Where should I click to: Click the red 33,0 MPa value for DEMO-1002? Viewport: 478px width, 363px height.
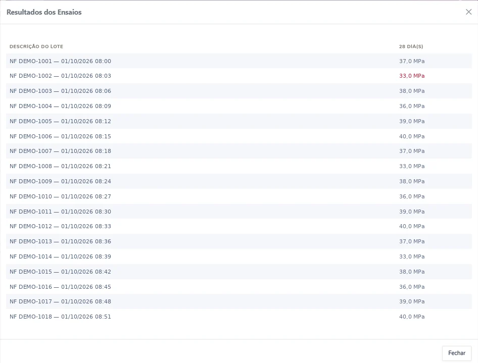pyautogui.click(x=412, y=76)
